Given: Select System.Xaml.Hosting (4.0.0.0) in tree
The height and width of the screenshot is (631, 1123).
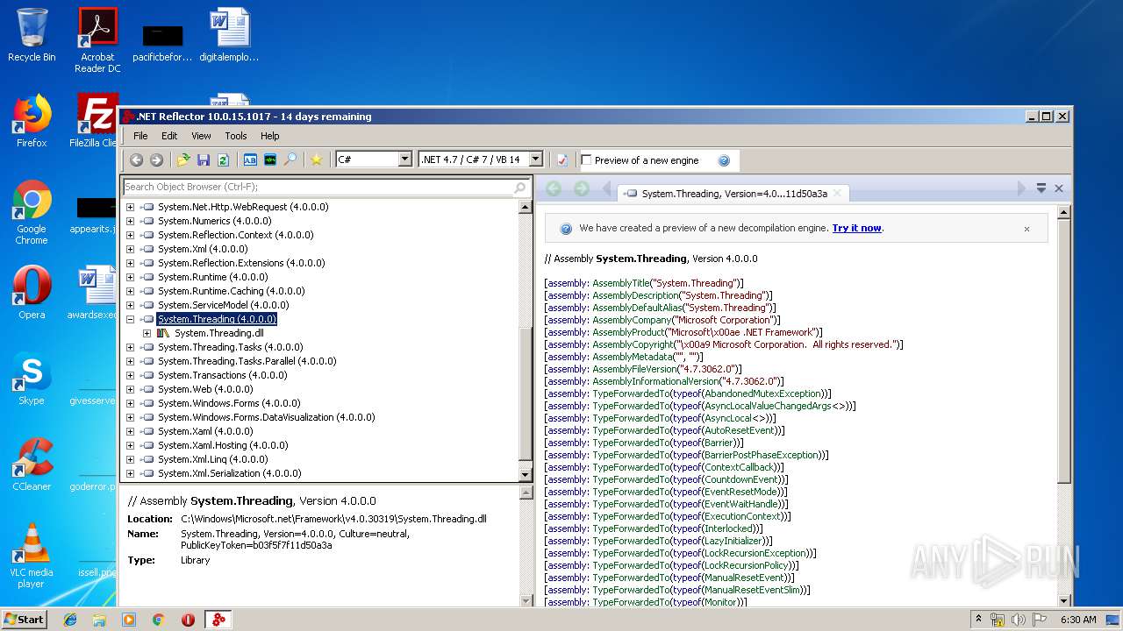Looking at the screenshot, I should pos(223,445).
